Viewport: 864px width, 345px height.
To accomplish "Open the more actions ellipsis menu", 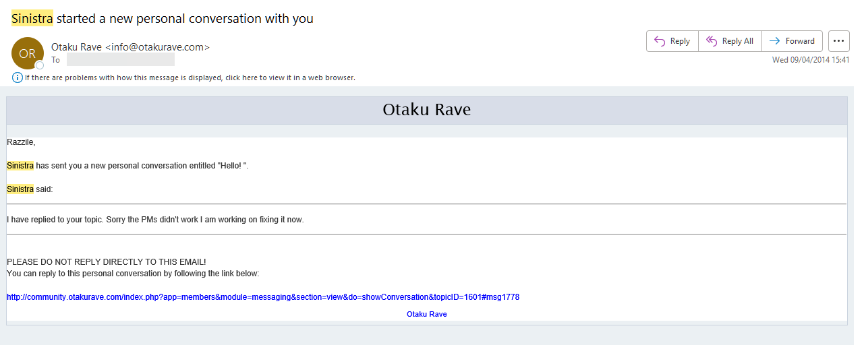I will click(x=838, y=41).
